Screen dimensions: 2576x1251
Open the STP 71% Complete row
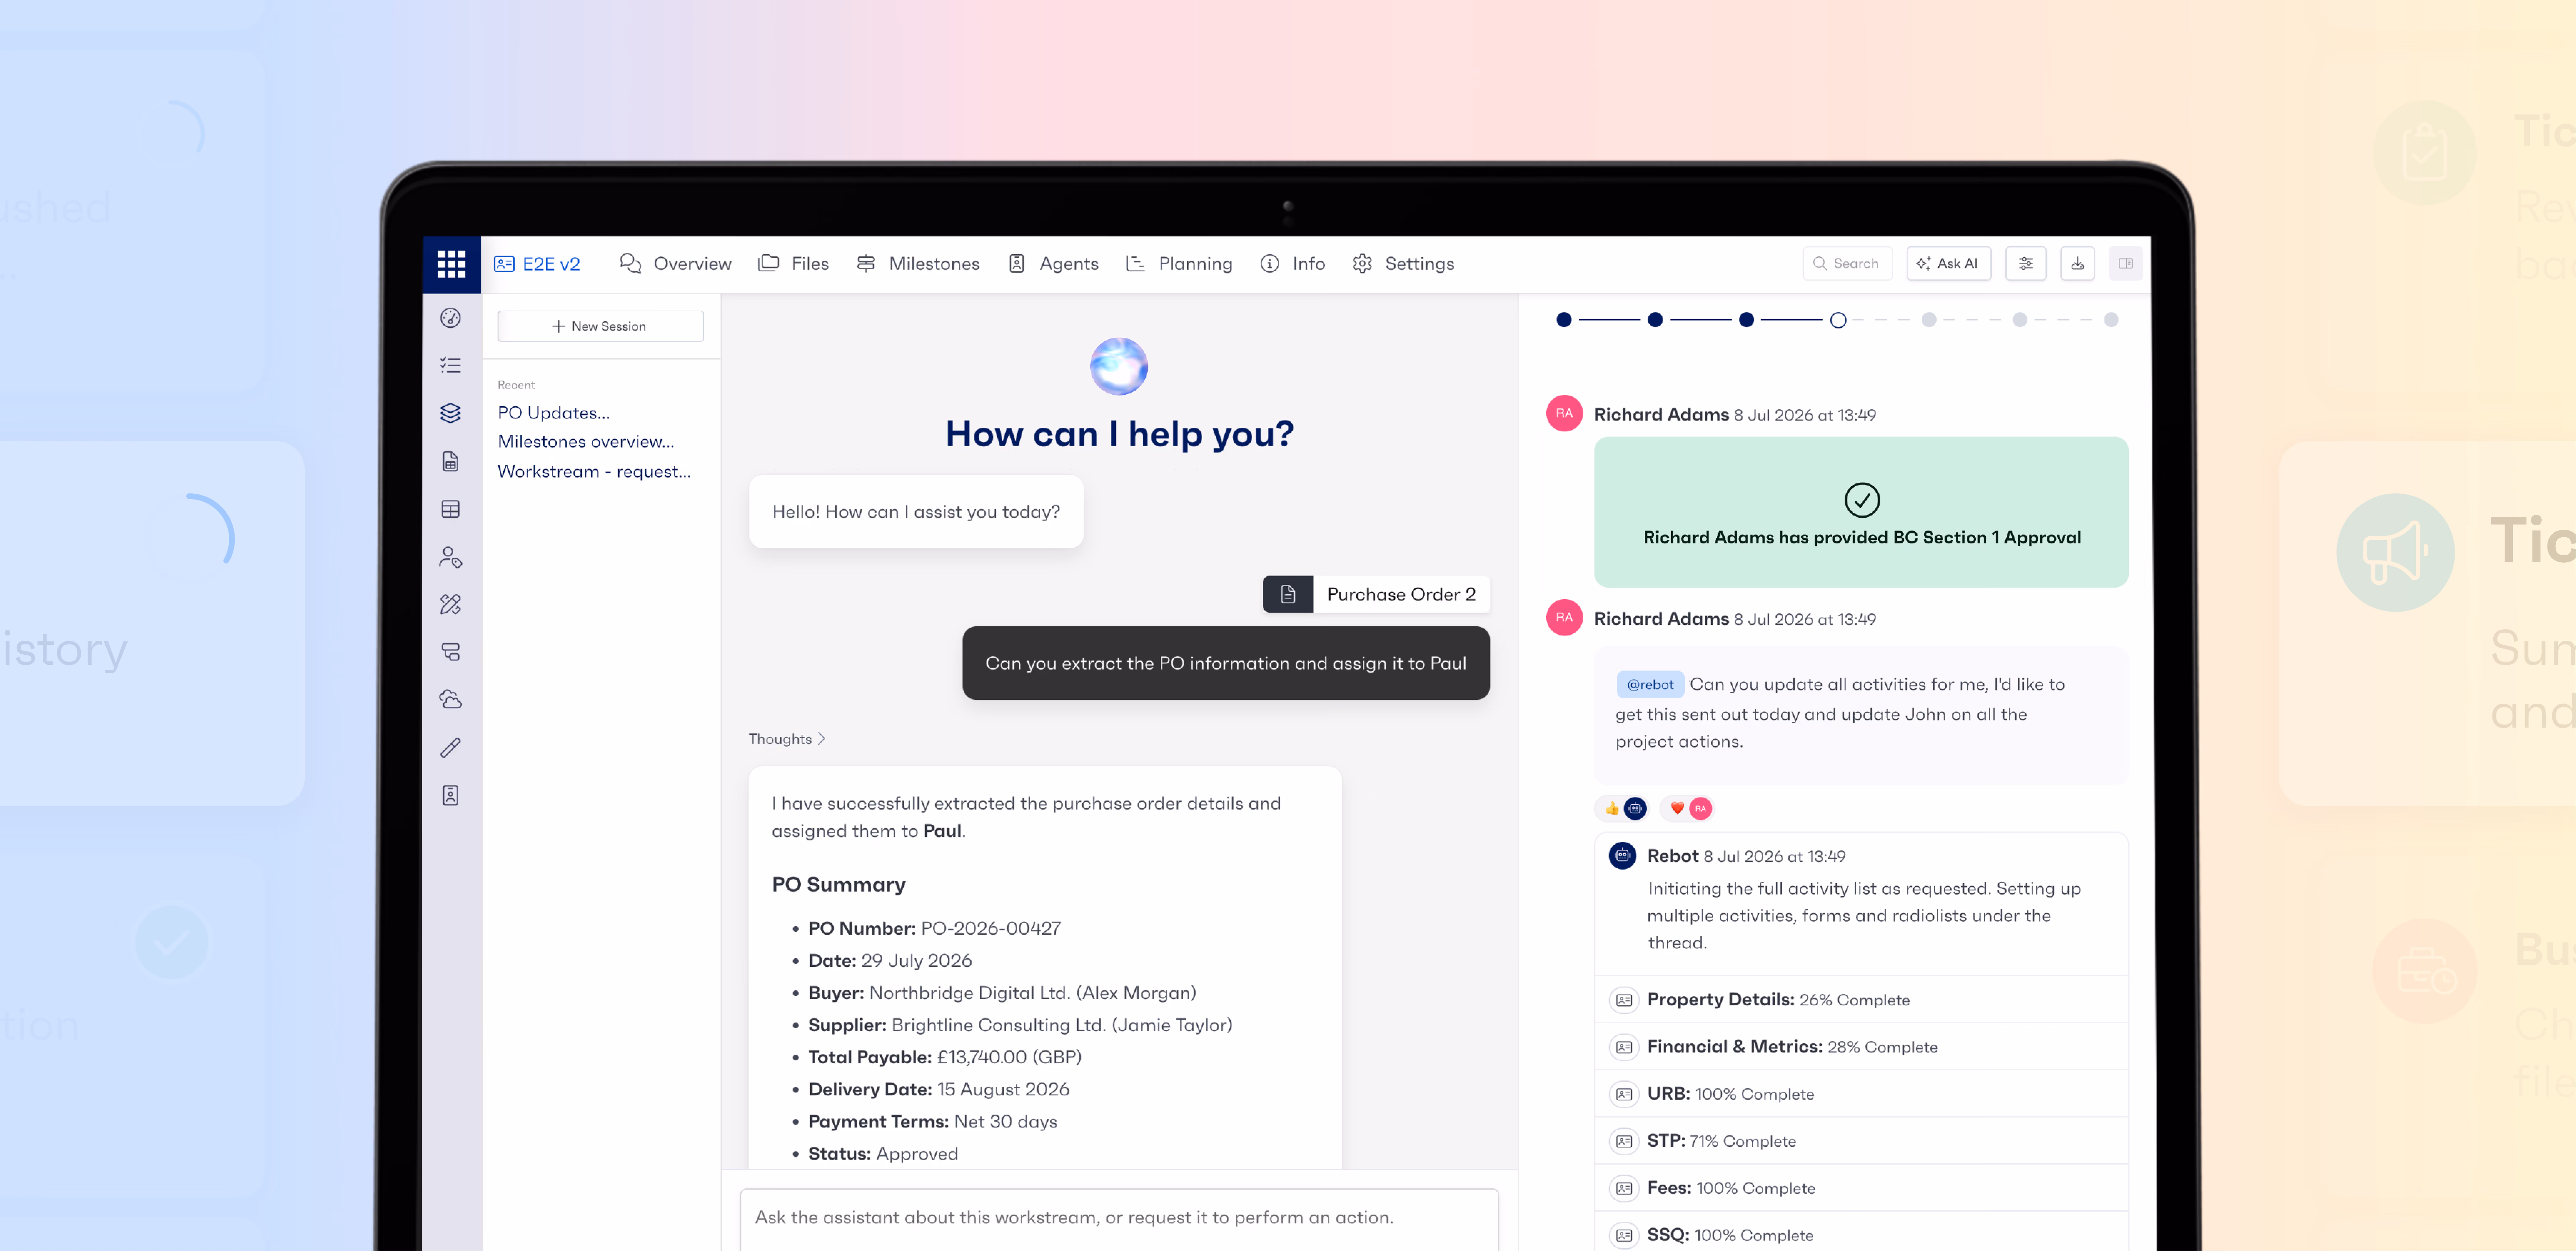point(1861,1141)
